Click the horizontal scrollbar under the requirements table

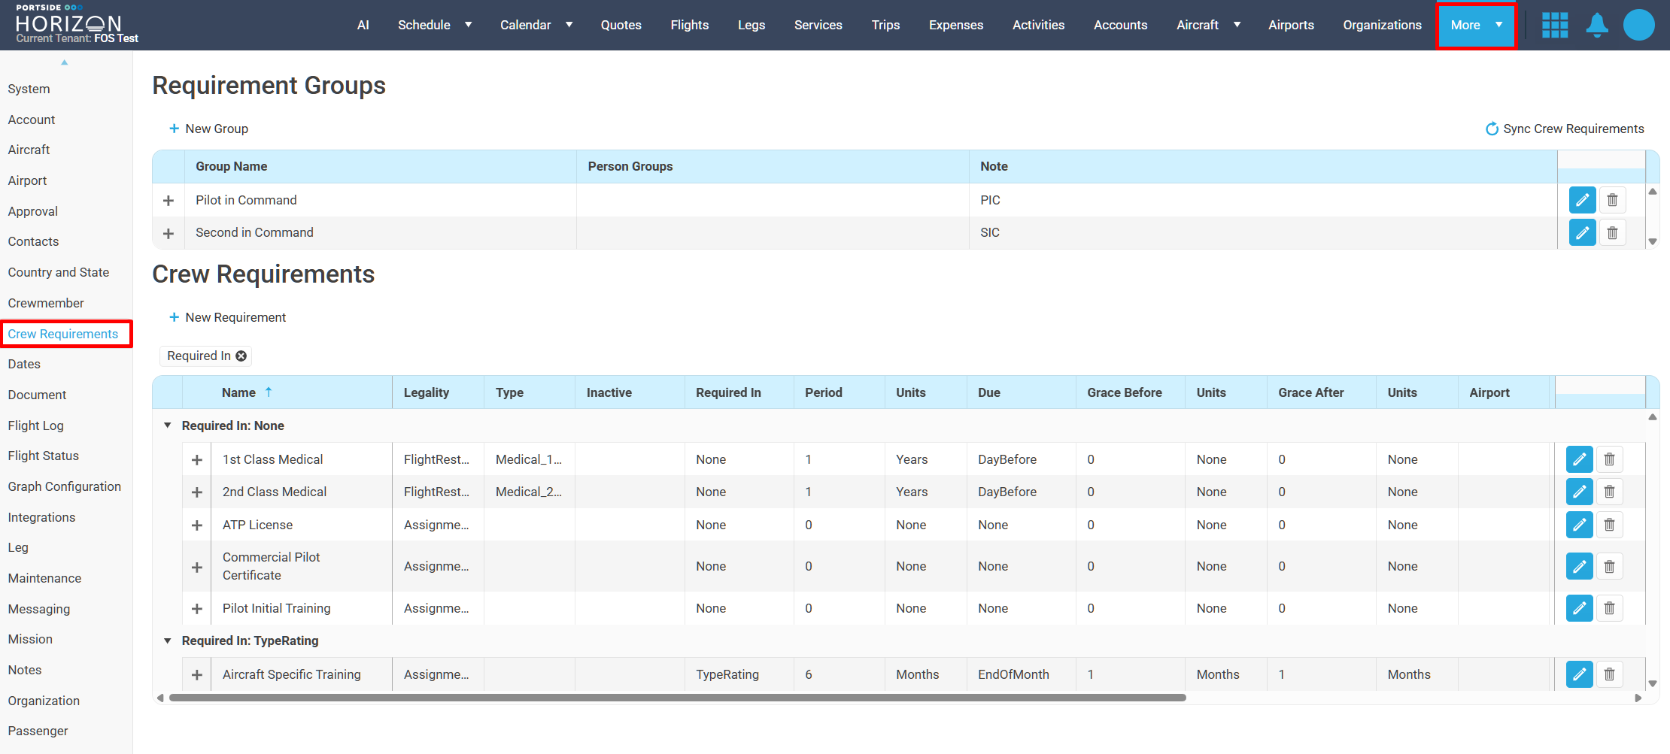677,698
